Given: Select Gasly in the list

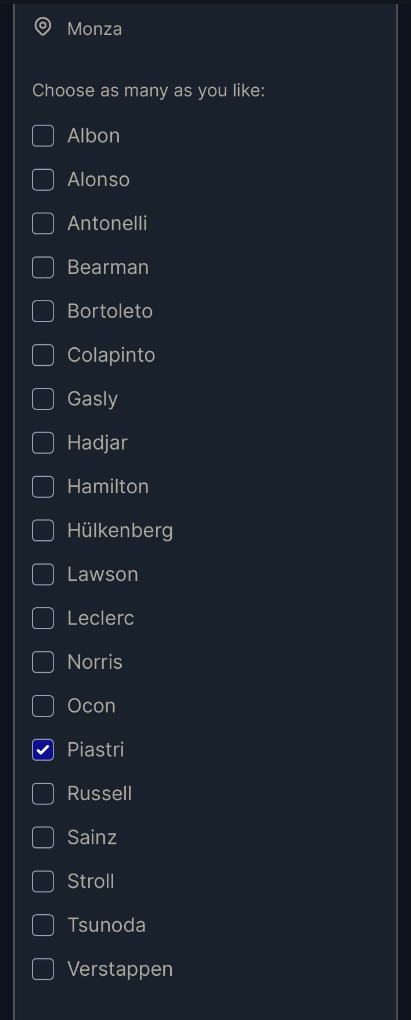Looking at the screenshot, I should (x=43, y=399).
